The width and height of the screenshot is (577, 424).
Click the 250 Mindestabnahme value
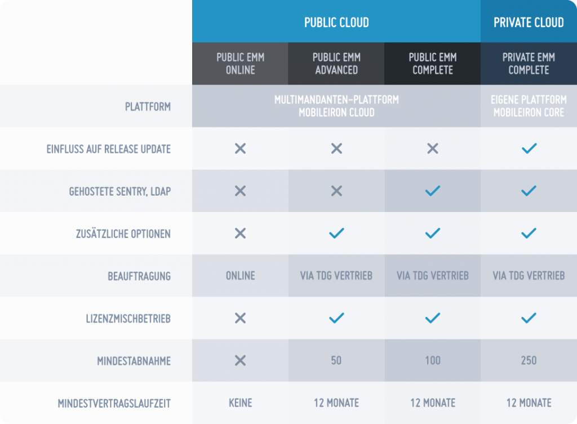coord(529,360)
